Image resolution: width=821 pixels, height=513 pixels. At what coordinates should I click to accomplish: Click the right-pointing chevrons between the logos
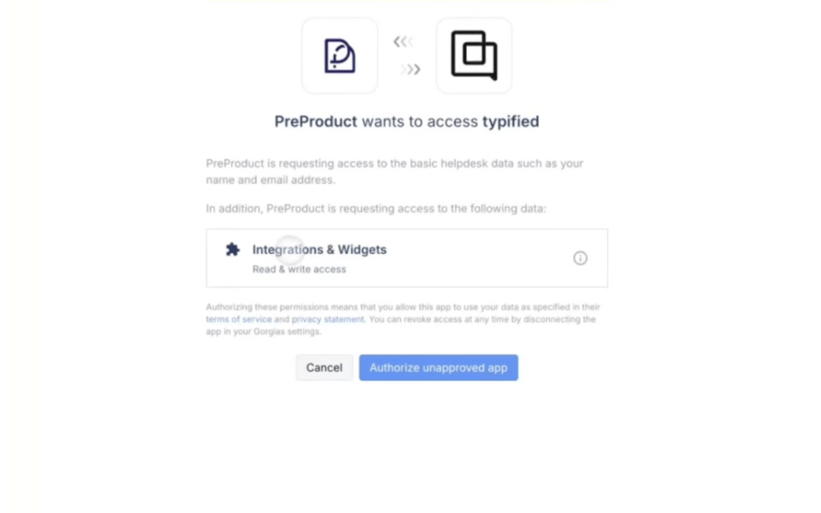point(408,70)
